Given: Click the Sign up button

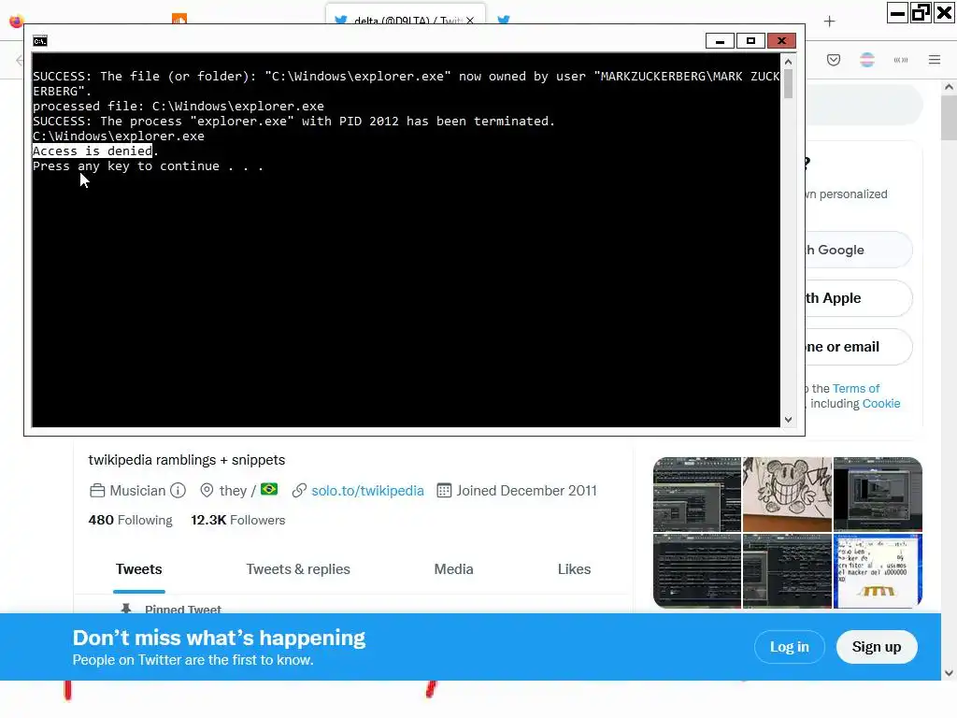Looking at the screenshot, I should (x=877, y=647).
